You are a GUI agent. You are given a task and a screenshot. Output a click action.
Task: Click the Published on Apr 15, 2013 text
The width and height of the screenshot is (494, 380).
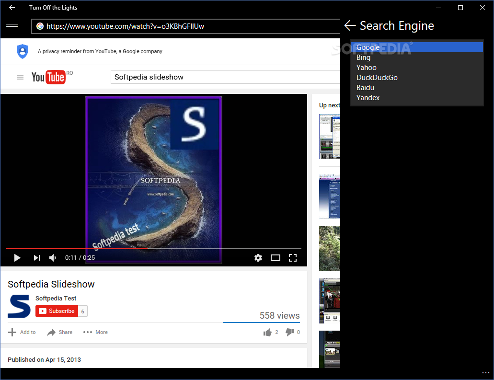(x=45, y=359)
